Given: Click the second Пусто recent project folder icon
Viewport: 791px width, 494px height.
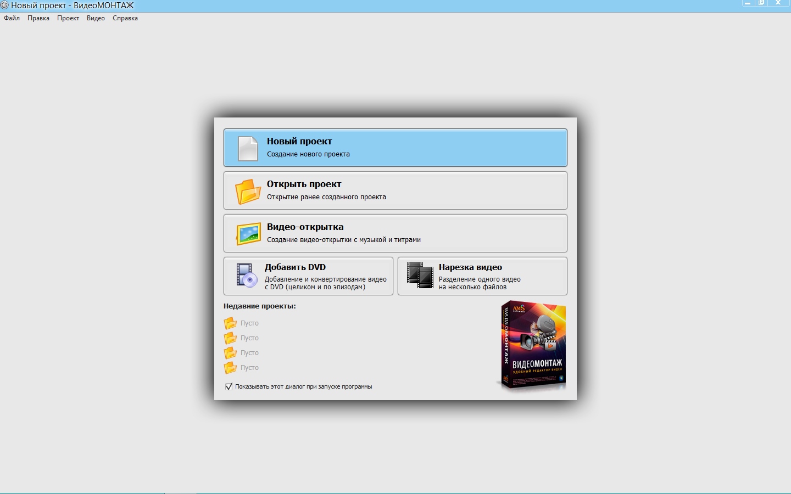Looking at the screenshot, I should coord(230,338).
